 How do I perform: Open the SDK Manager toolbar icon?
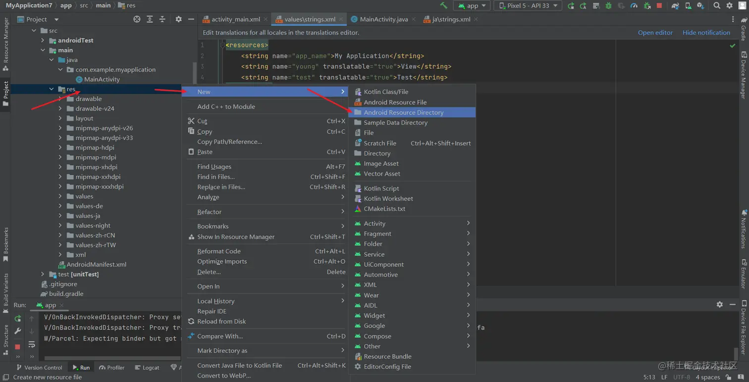[x=700, y=5]
